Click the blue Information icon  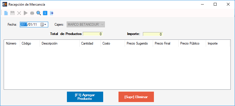(x=45, y=13)
